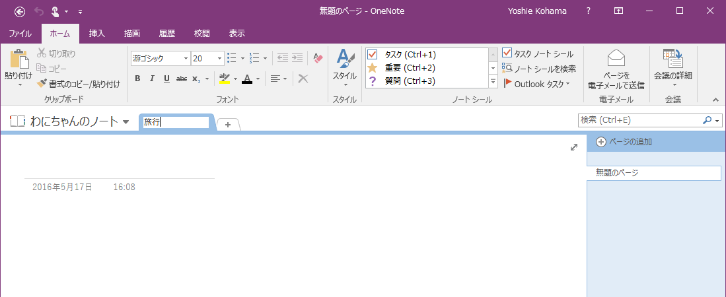Expand bullet list style arrow
The image size is (726, 297).
click(x=242, y=58)
